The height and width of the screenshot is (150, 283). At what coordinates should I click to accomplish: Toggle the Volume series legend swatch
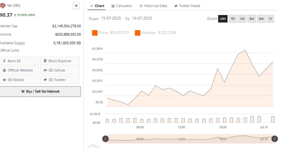coord(138,33)
